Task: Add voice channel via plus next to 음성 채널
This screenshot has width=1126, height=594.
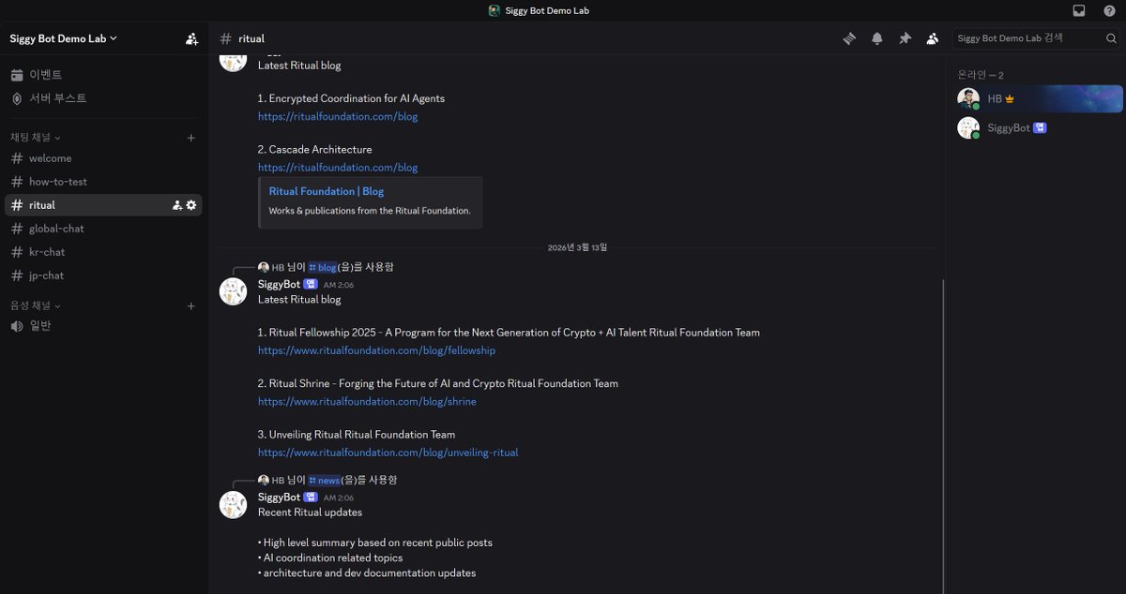Action: pyautogui.click(x=190, y=305)
